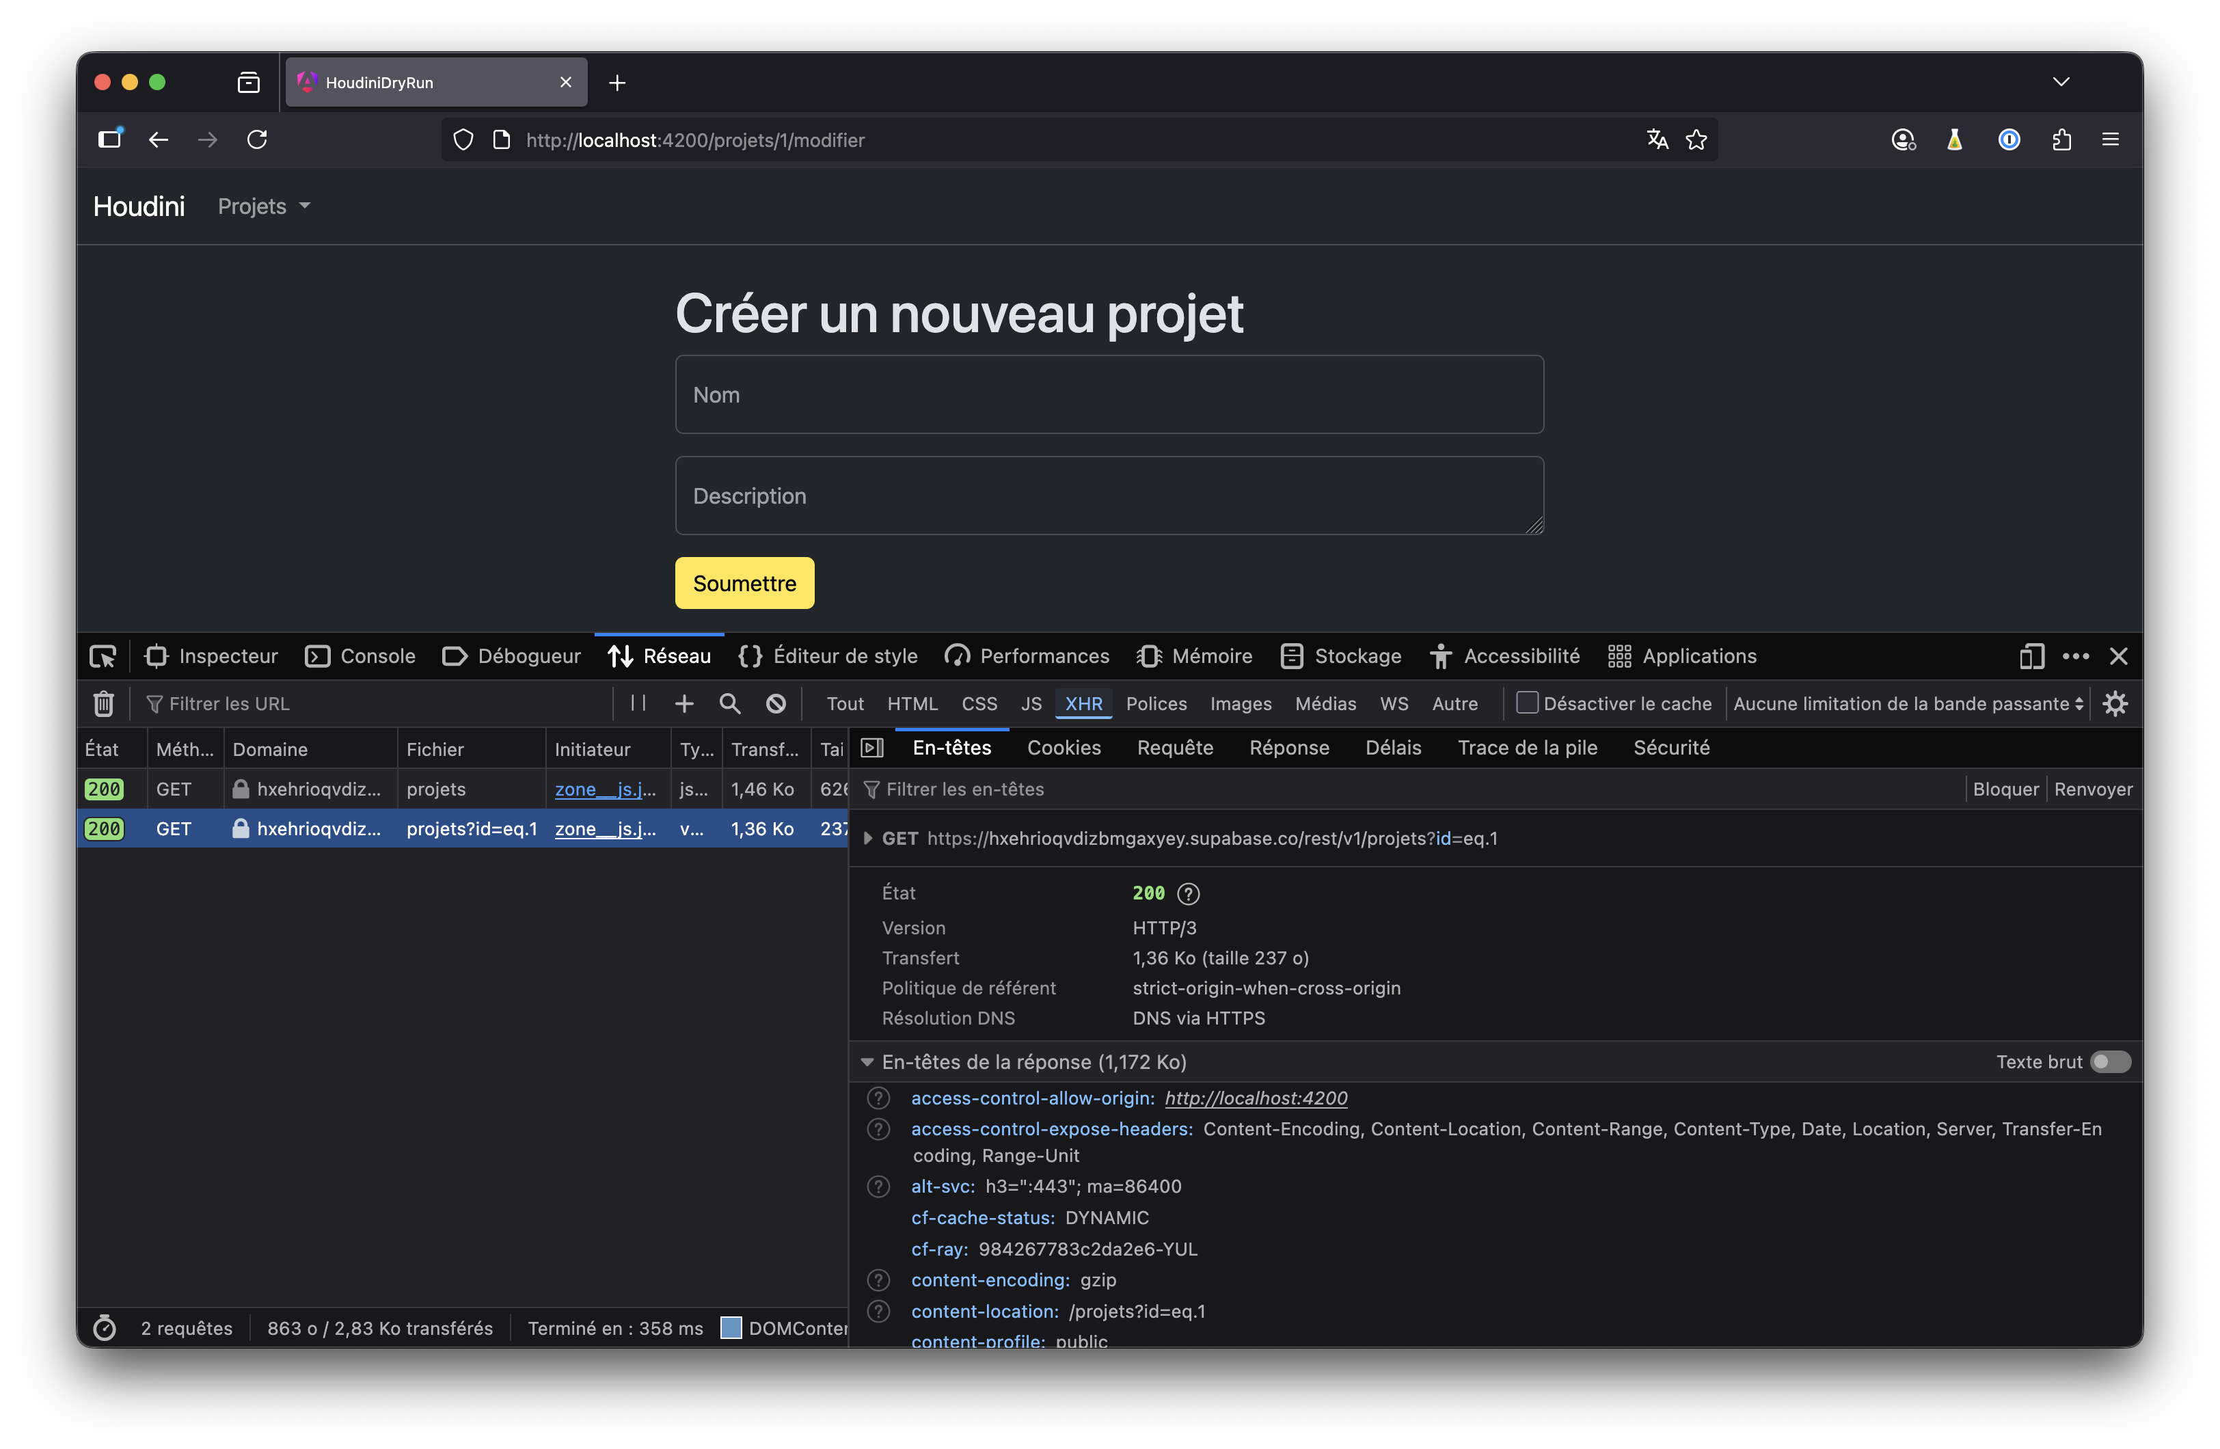Image resolution: width=2220 pixels, height=1449 pixels.
Task: Activate the element picker icon in devtools
Action: [x=103, y=656]
